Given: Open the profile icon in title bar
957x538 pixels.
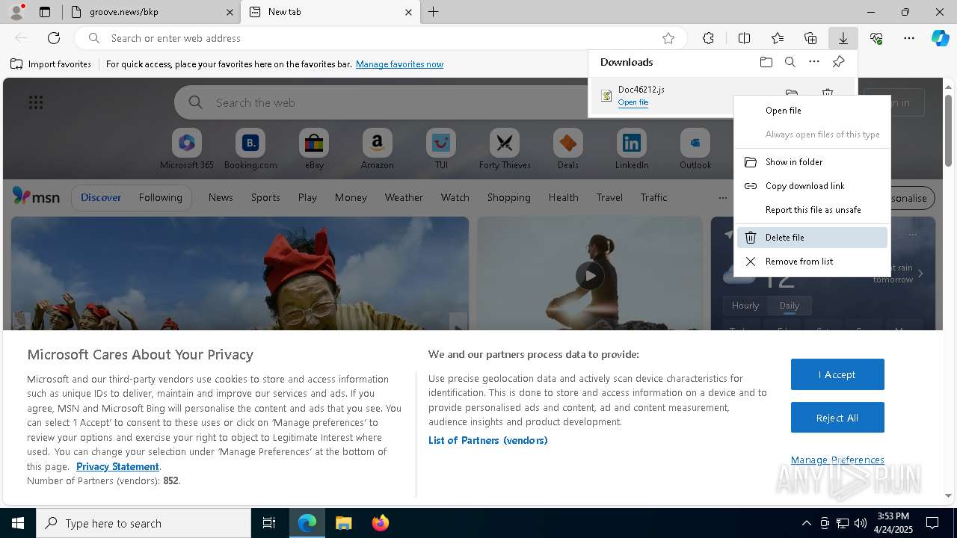Looking at the screenshot, I should click(x=16, y=12).
